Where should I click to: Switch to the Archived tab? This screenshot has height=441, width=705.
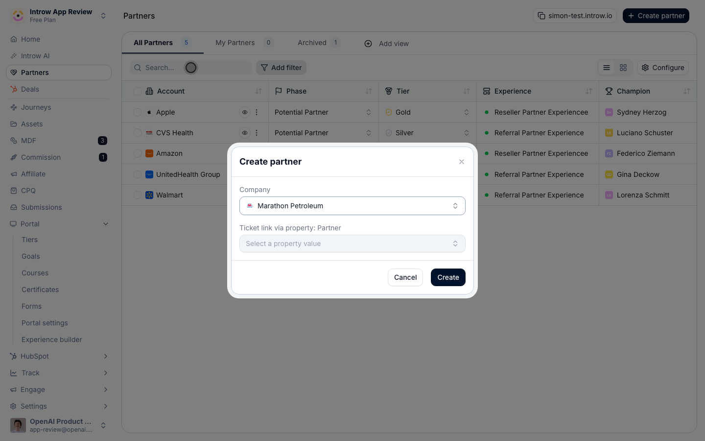pos(319,43)
